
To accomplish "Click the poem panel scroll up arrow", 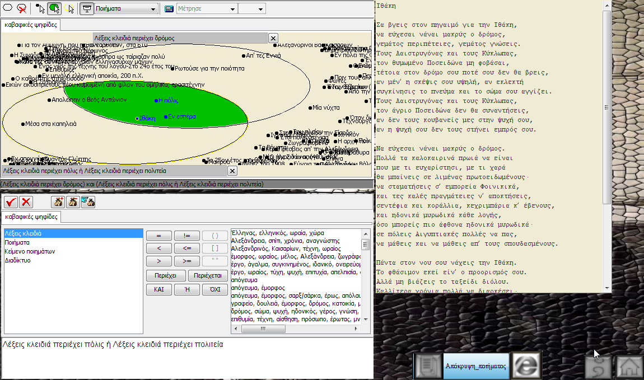I will pos(606,6).
